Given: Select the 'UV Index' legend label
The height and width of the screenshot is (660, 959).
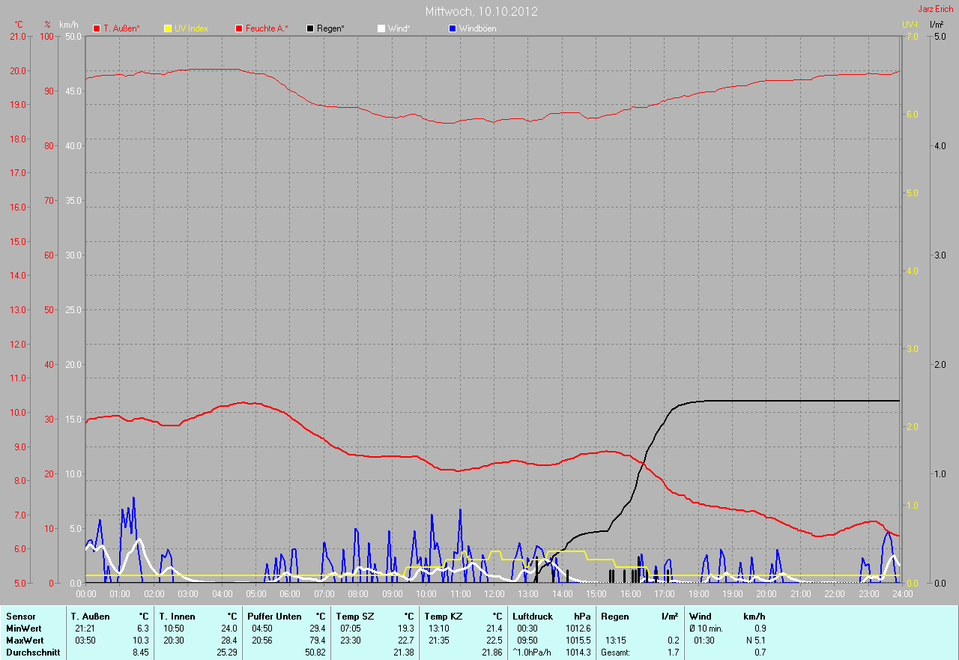Looking at the screenshot, I should (x=191, y=28).
